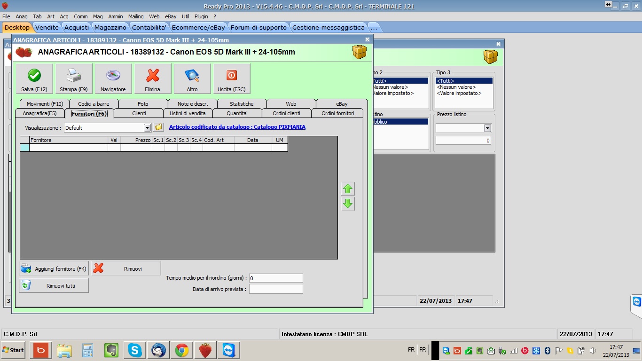Viewport: 642px width, 361px height.
Task: Open the Magazzino main tab
Action: coord(110,27)
